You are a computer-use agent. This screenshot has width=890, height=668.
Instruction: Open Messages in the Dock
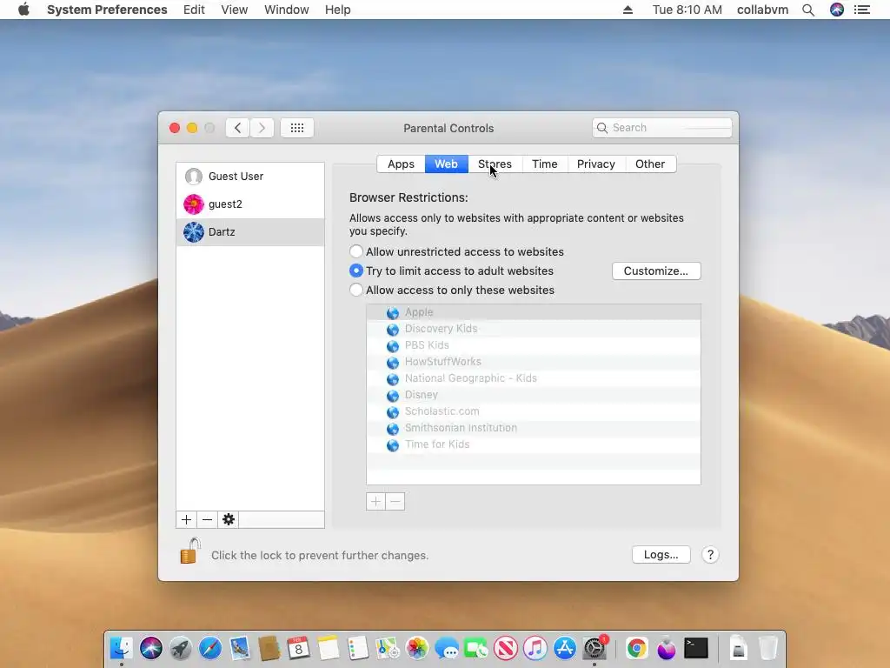pos(447,648)
